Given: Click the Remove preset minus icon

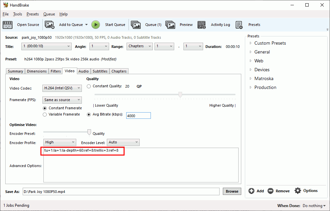Looking at the screenshot, I should 271,191.
